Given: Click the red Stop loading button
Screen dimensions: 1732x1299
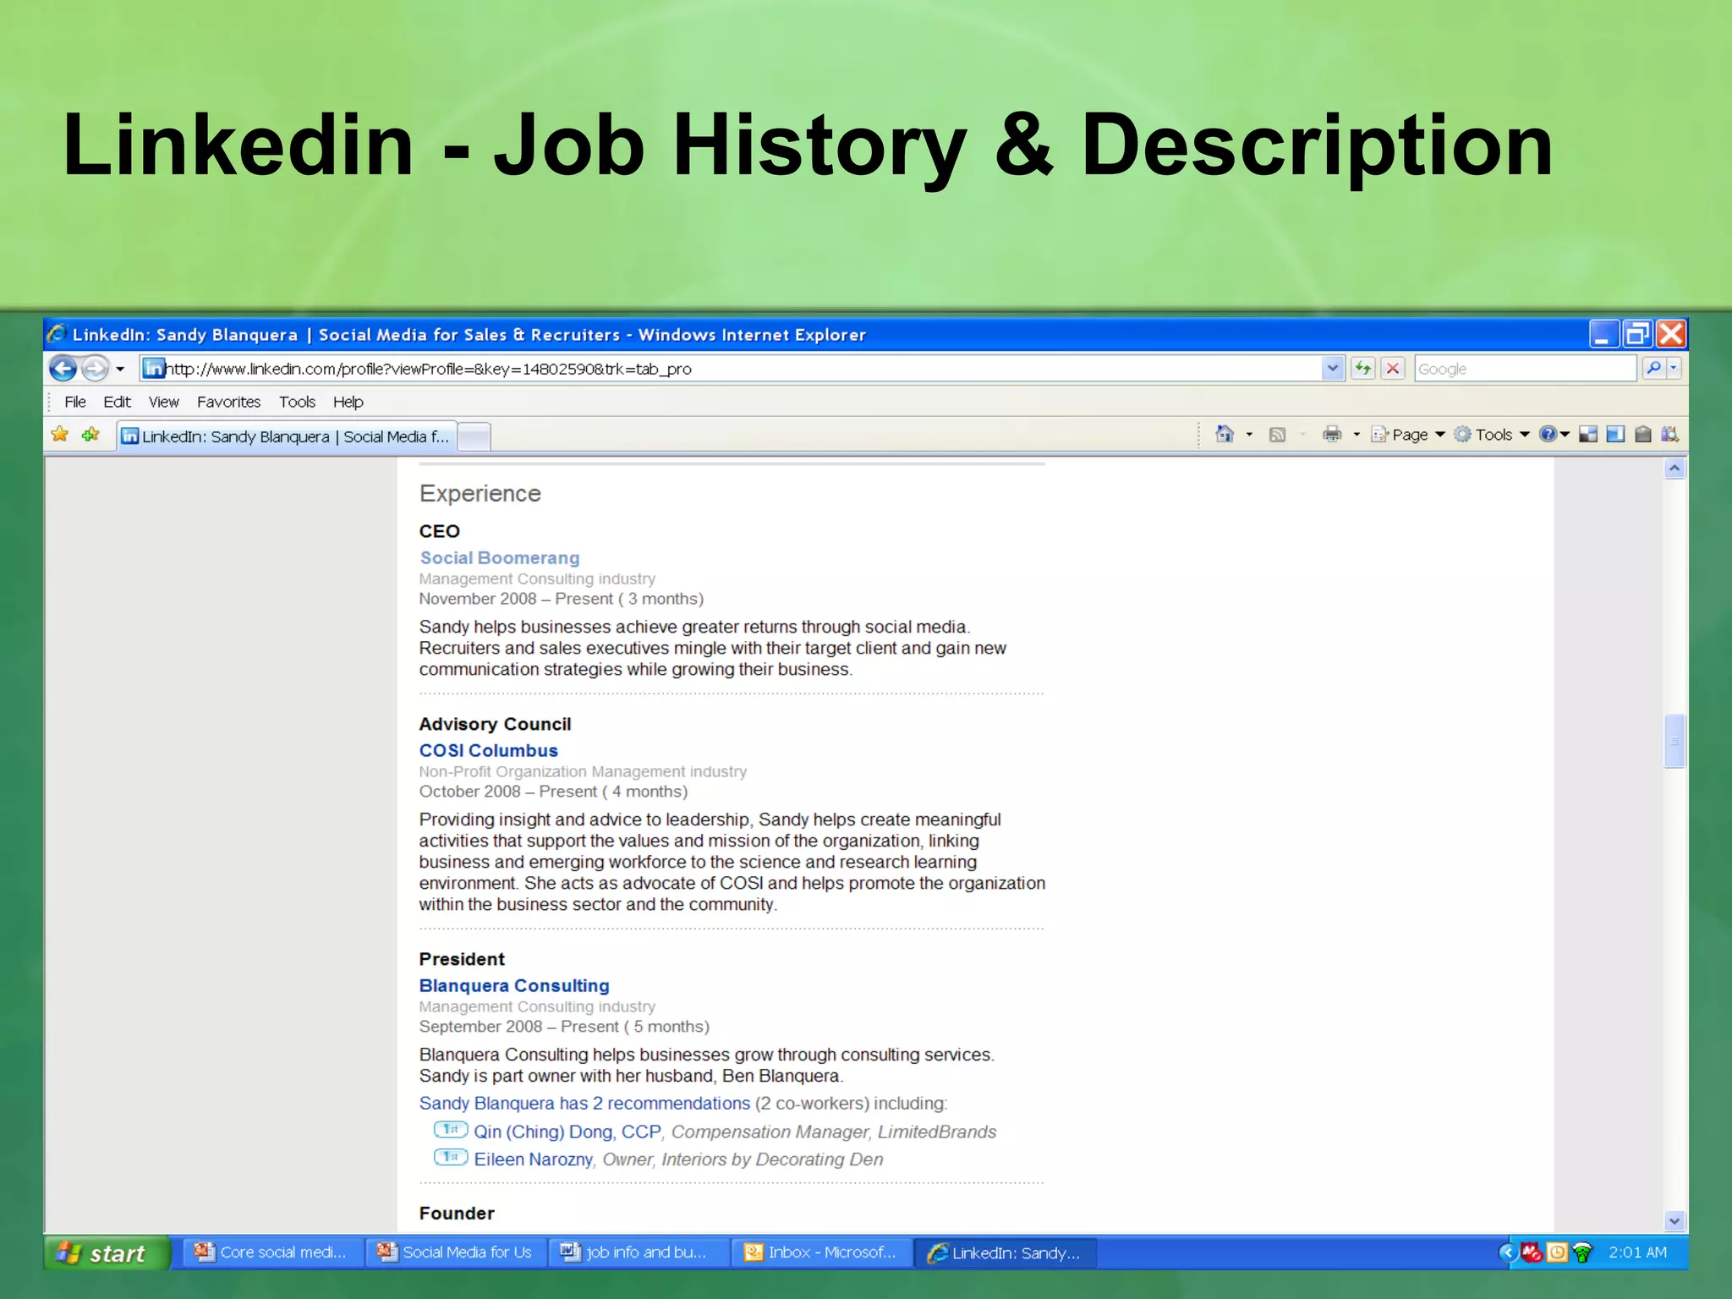Looking at the screenshot, I should point(1393,368).
